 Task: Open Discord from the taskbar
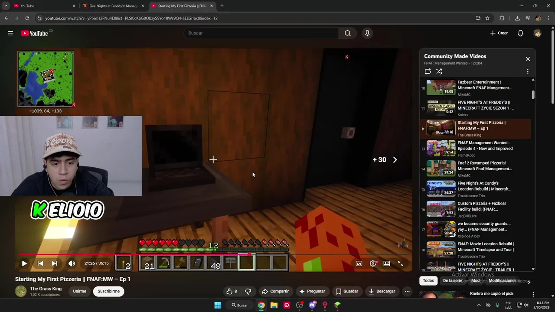312,305
